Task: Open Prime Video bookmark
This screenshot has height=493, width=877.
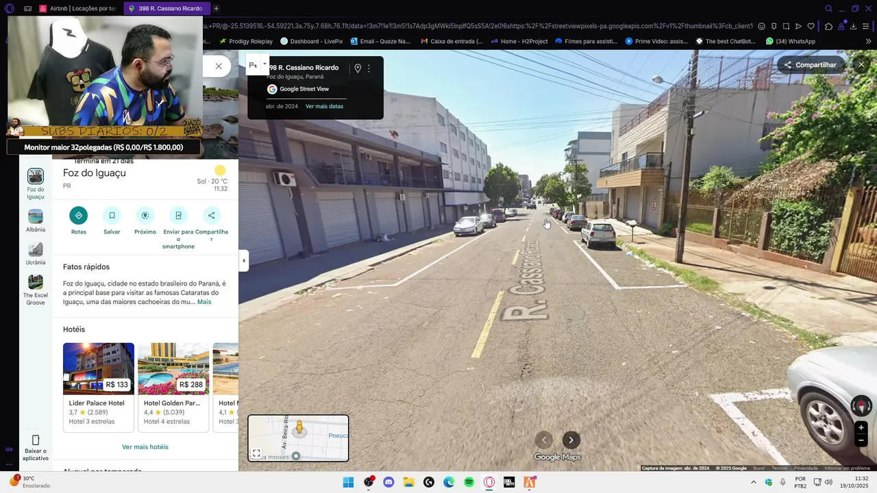Action: [656, 41]
